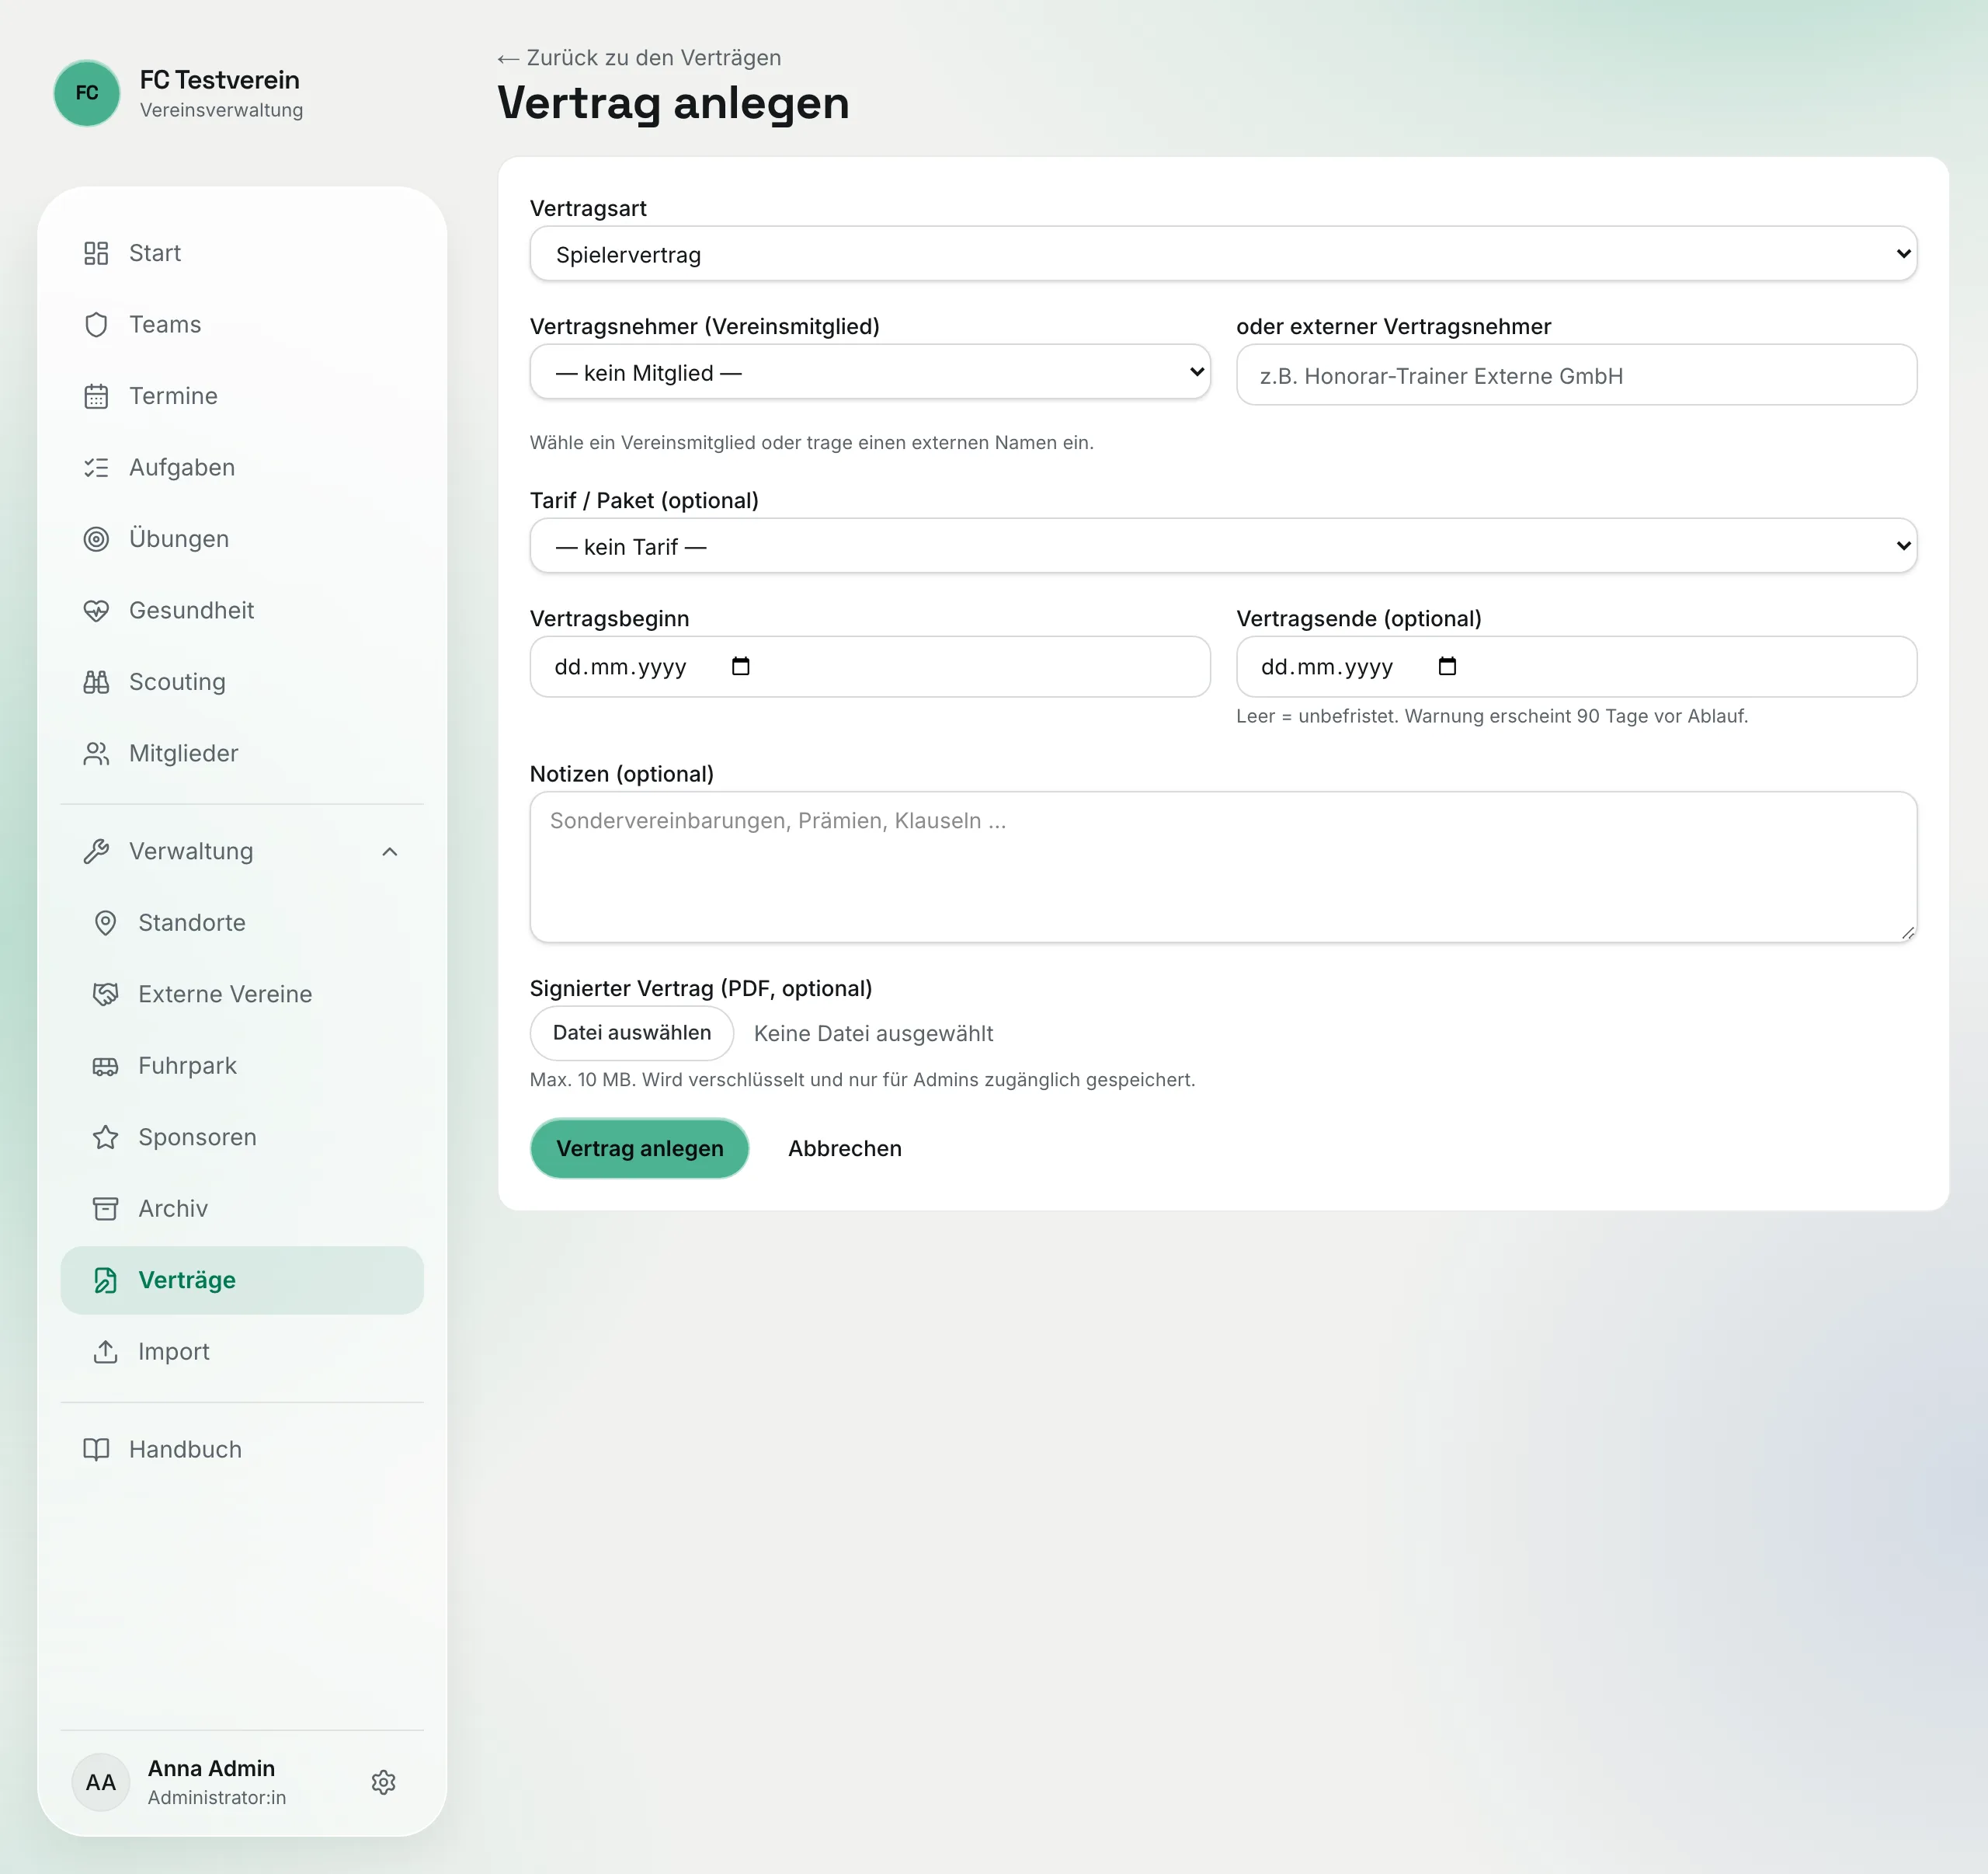Click the Mitglieder people icon
Viewport: 1988px width, 1874px height.
tap(96, 754)
